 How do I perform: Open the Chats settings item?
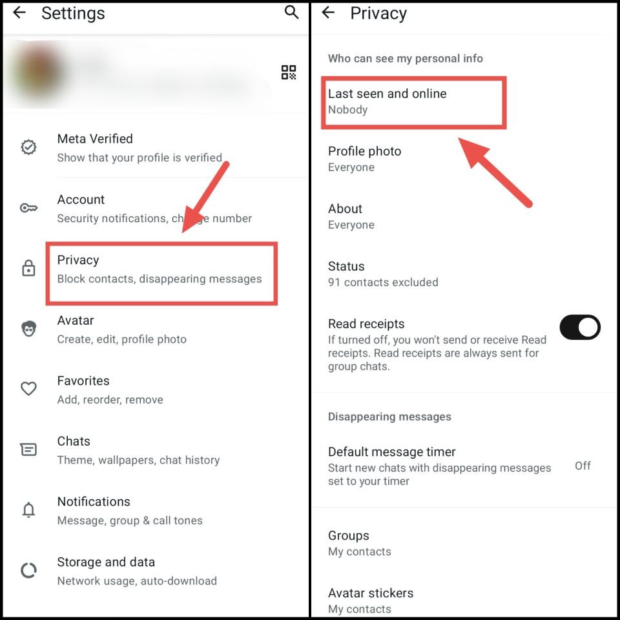156,450
